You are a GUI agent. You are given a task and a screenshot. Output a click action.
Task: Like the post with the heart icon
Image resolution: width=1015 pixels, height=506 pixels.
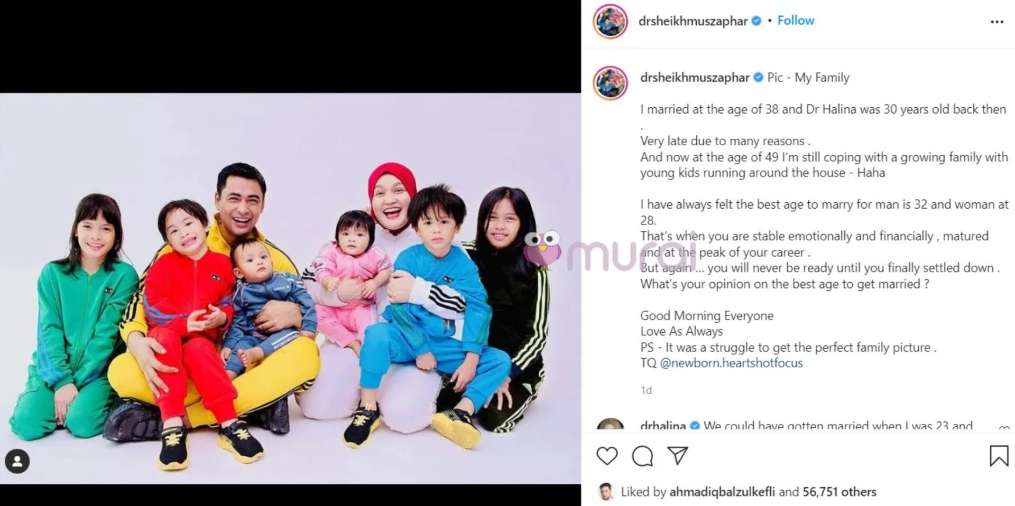pyautogui.click(x=606, y=456)
